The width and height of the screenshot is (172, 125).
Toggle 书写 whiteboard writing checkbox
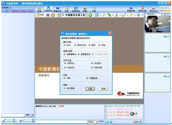[64, 78]
